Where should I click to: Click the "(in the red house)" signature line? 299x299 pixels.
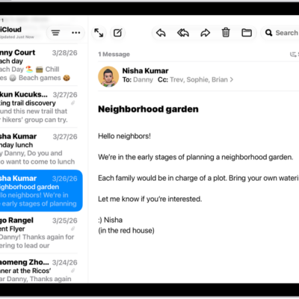click(126, 230)
